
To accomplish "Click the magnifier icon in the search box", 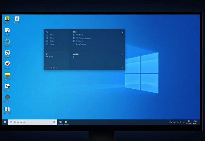I will click(54, 122).
